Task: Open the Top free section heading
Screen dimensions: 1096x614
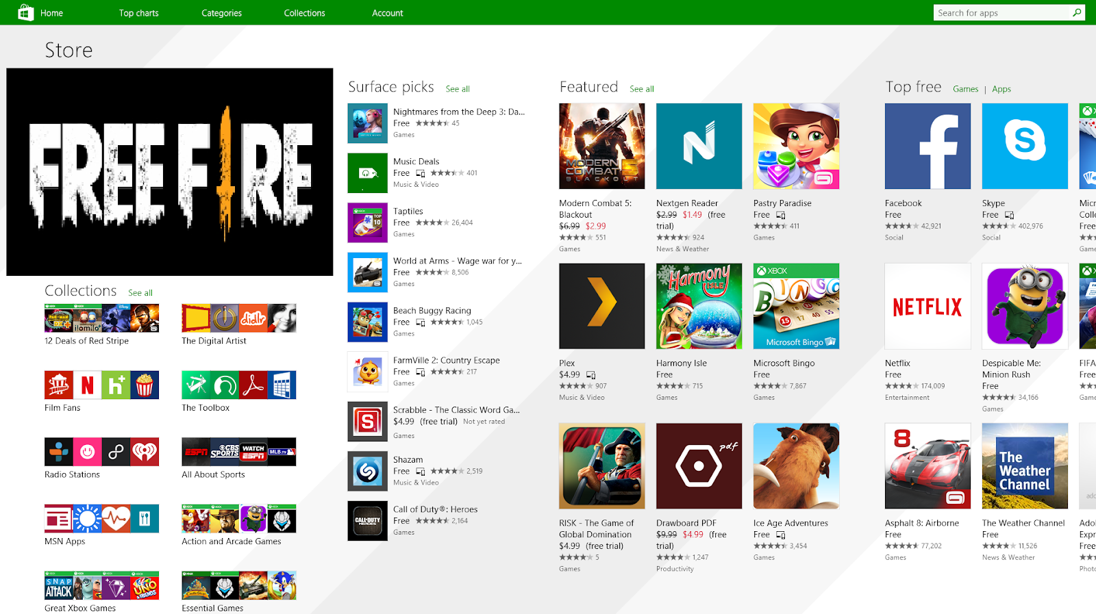Action: coord(913,87)
